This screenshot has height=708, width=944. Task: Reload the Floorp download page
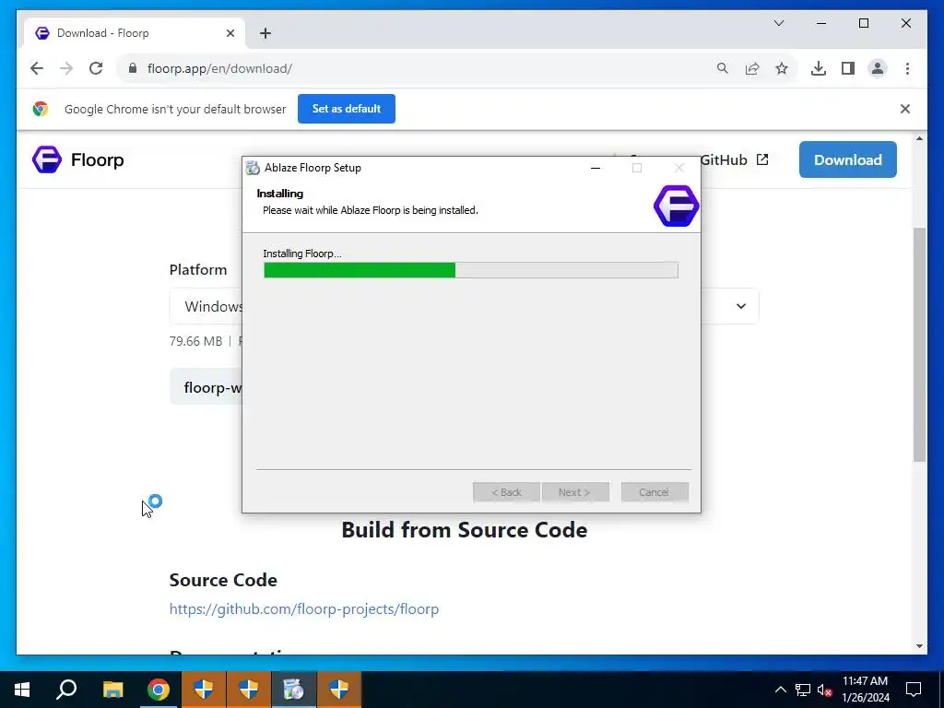click(96, 68)
